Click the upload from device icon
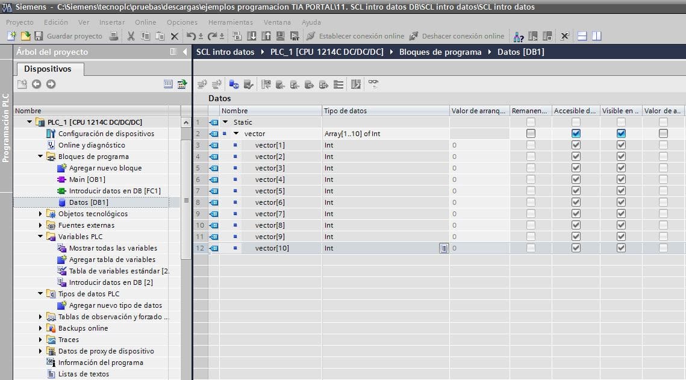 (x=266, y=36)
